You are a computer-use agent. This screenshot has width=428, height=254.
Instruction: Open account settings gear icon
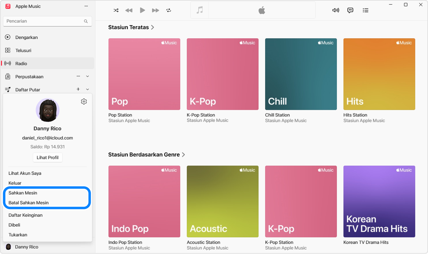84,102
